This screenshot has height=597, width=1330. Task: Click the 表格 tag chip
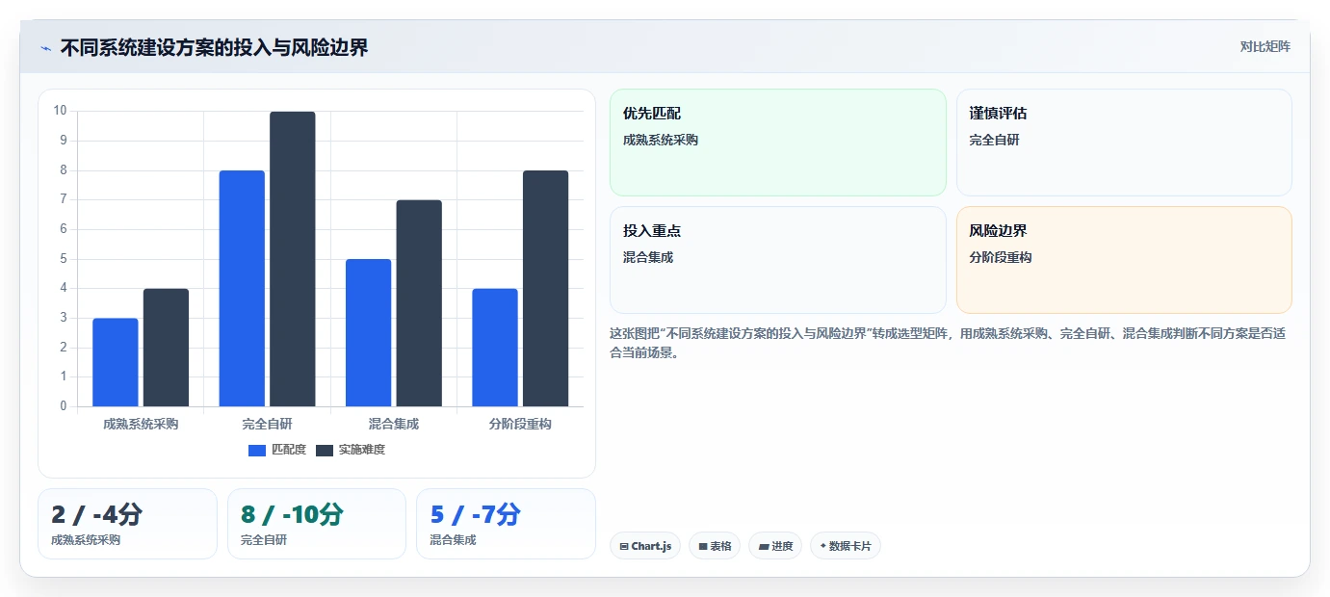click(715, 546)
